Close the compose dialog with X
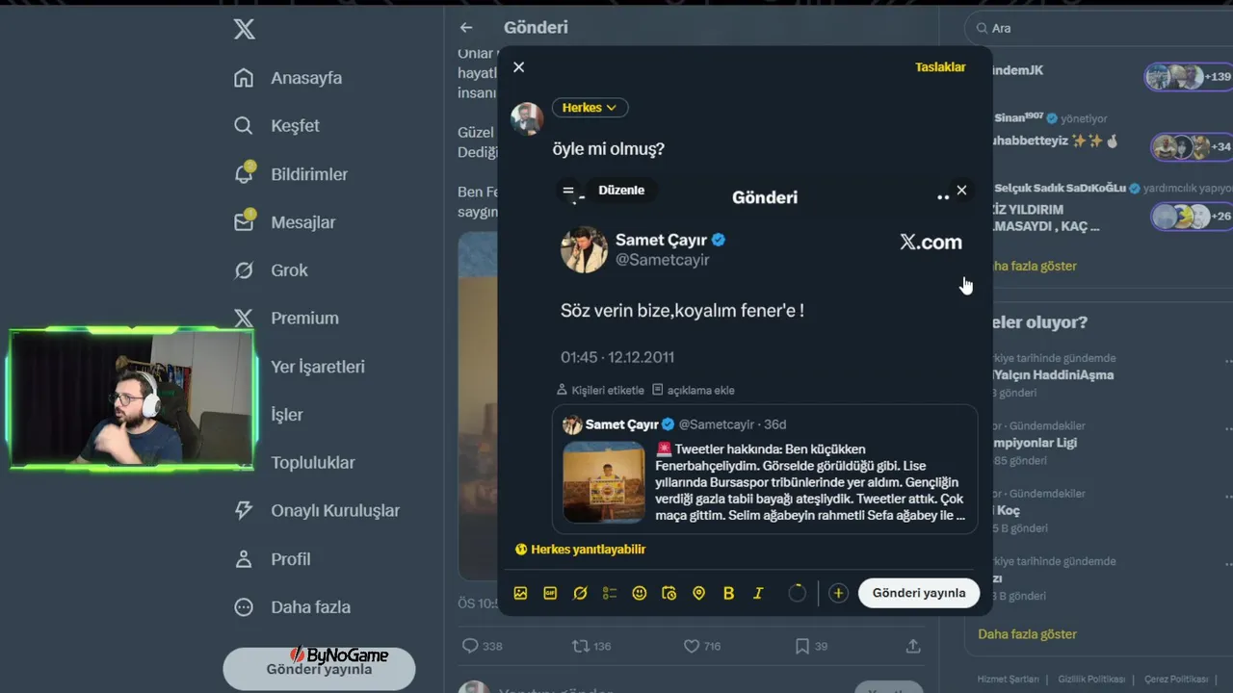This screenshot has width=1233, height=693. [519, 67]
